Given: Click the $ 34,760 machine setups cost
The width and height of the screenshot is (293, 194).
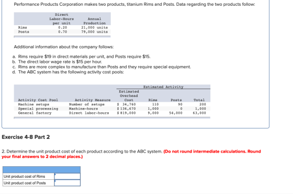Looking at the screenshot, I should point(126,104).
